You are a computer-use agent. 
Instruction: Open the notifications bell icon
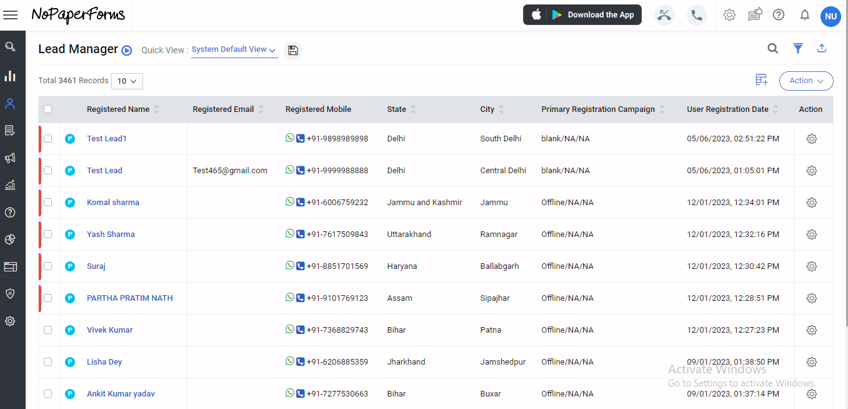805,15
